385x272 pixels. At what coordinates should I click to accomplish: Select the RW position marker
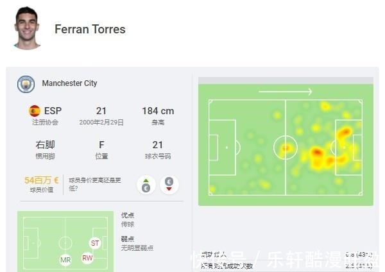(x=87, y=258)
